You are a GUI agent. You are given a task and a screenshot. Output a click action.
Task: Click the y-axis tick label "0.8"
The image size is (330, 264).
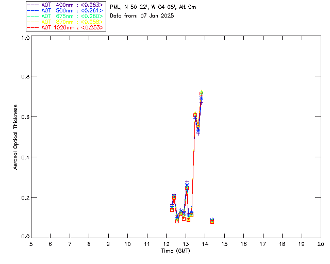click(25, 76)
